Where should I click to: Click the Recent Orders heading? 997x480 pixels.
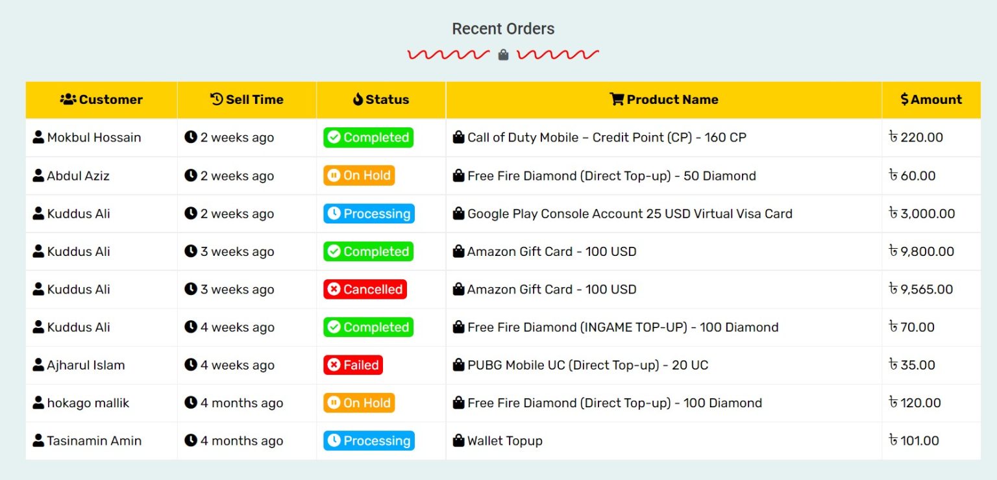tap(503, 29)
